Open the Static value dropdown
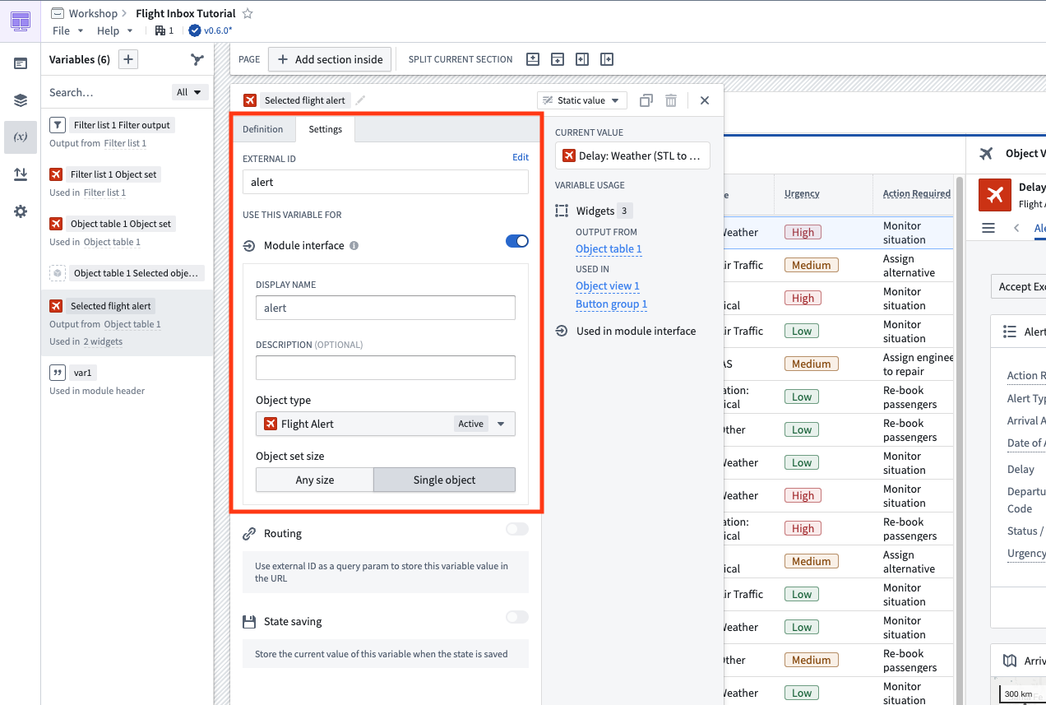 (x=582, y=100)
